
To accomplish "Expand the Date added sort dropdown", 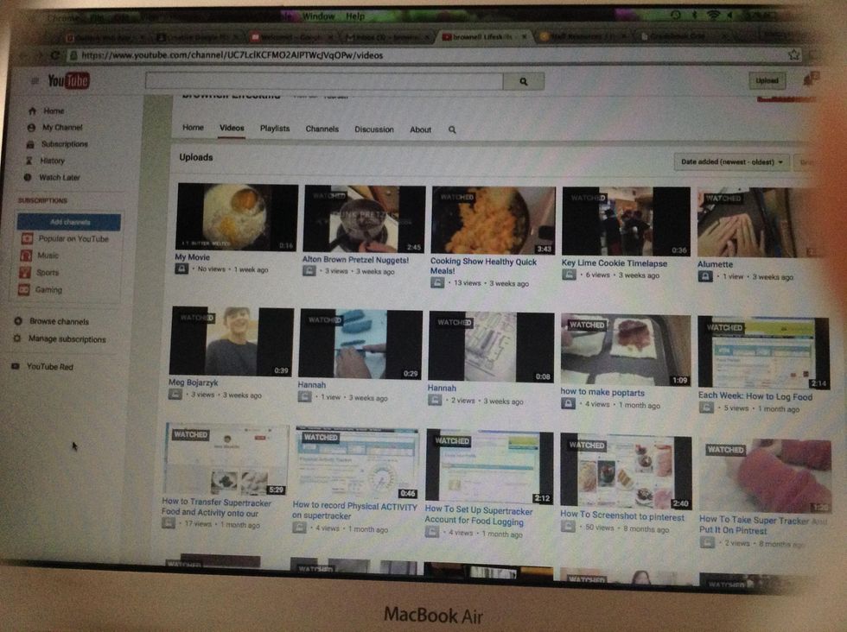I will point(731,161).
